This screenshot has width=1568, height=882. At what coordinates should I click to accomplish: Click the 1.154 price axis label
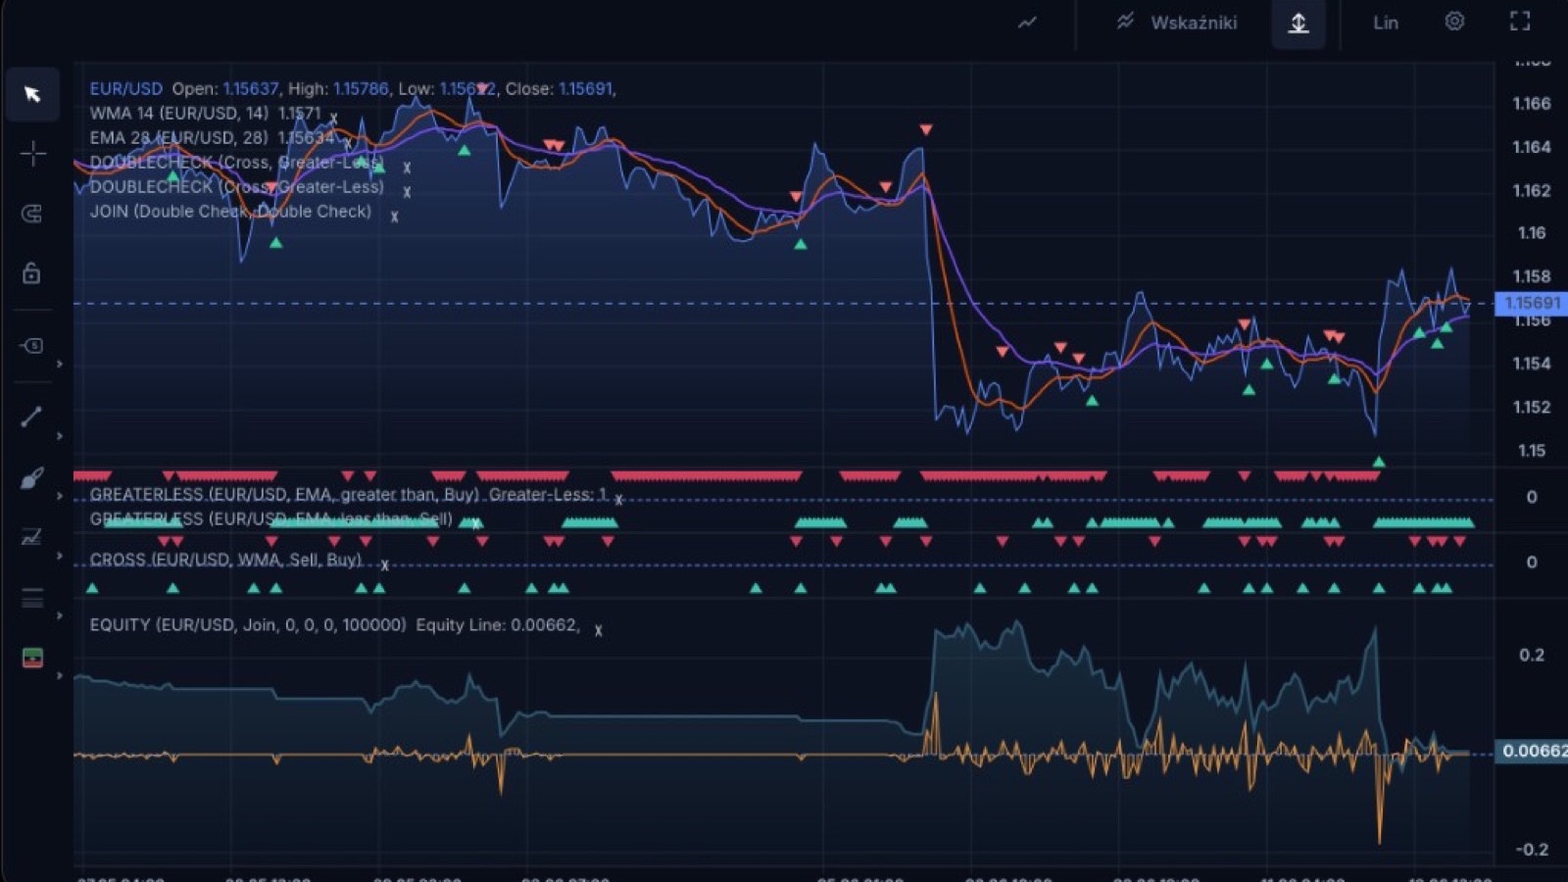(1532, 364)
